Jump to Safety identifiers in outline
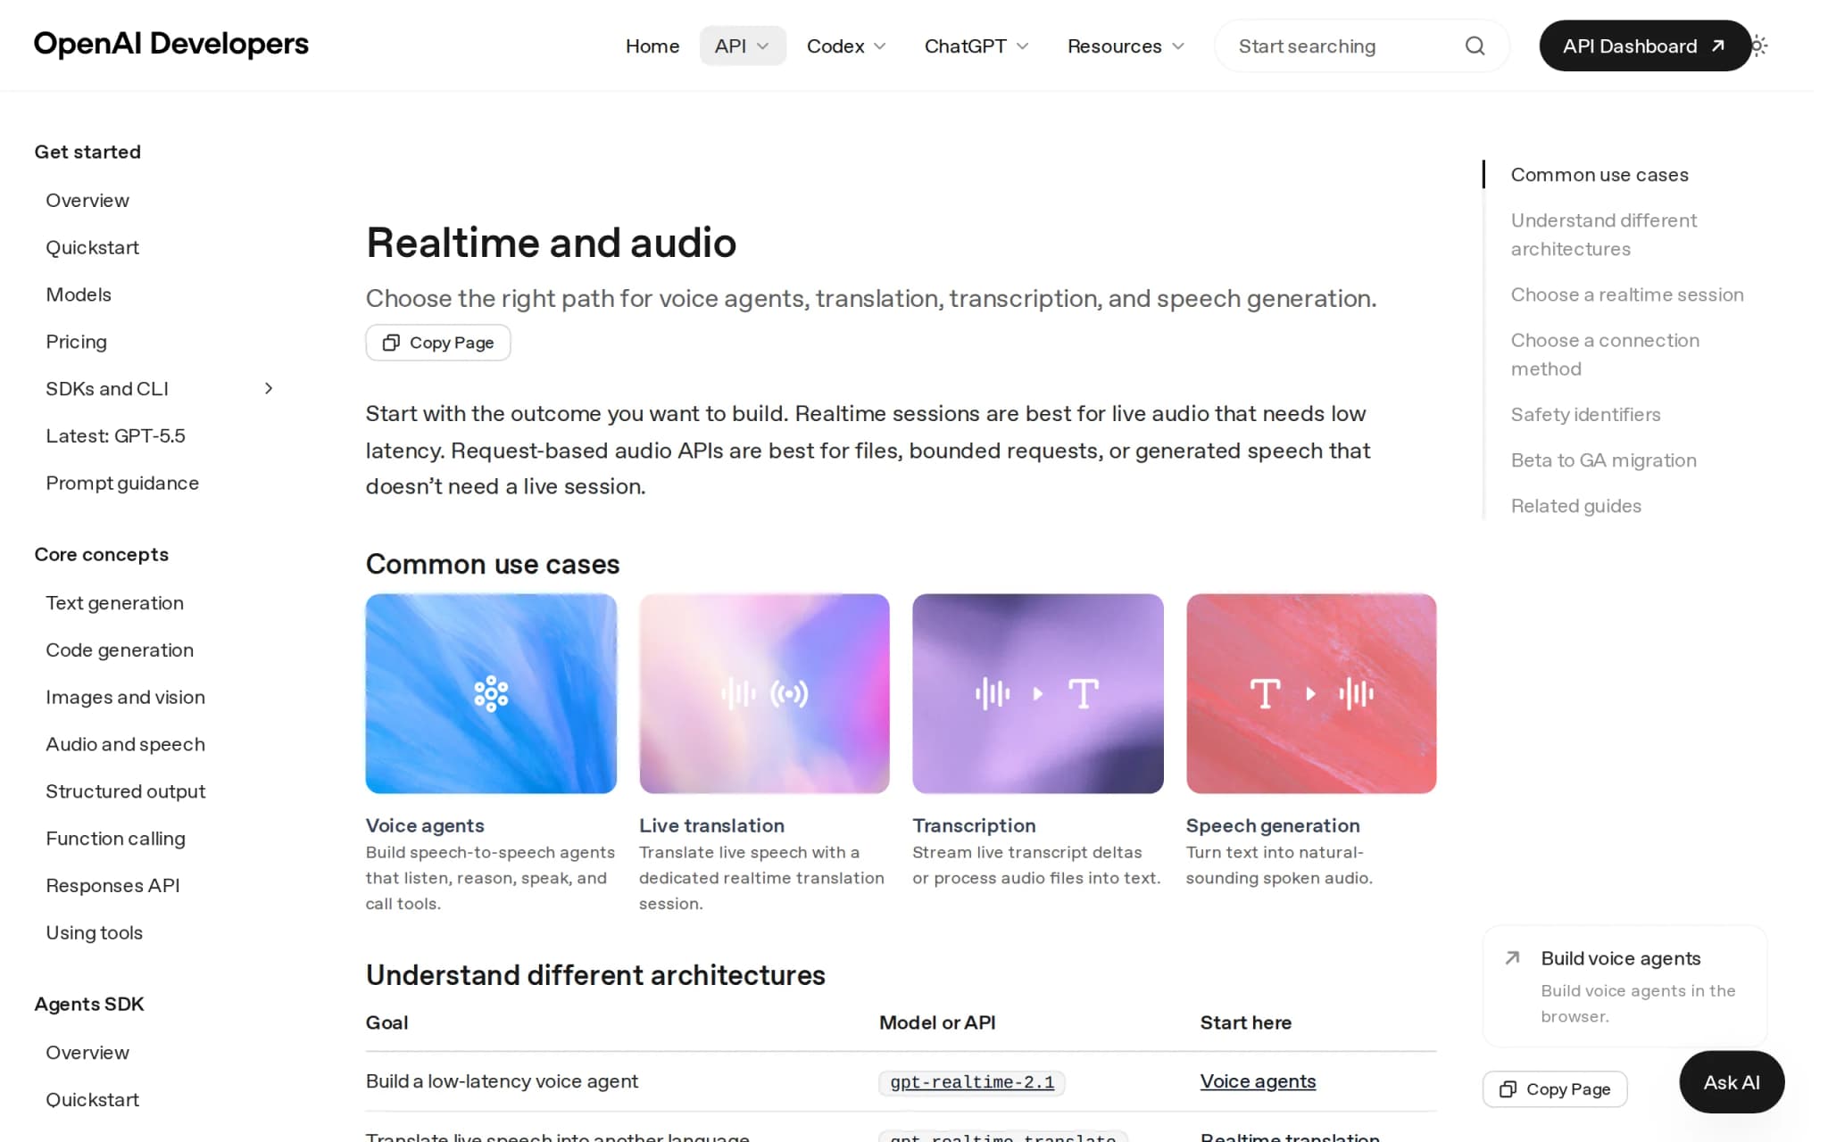The height and width of the screenshot is (1142, 1828). point(1585,414)
